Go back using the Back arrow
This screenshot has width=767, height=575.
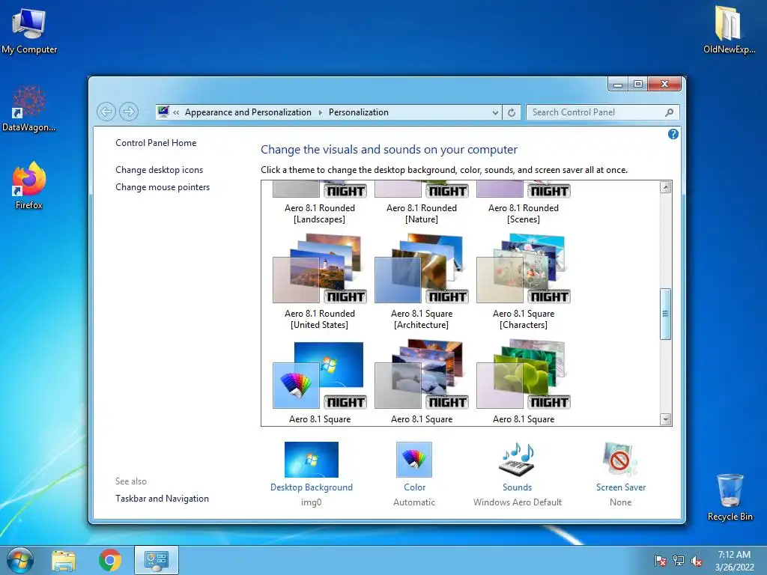(106, 112)
